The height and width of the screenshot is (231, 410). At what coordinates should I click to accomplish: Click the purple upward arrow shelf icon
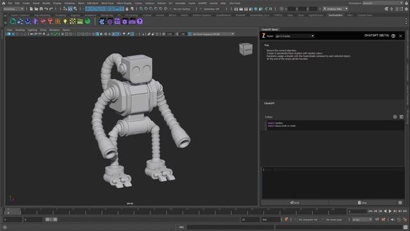(x=35, y=21)
